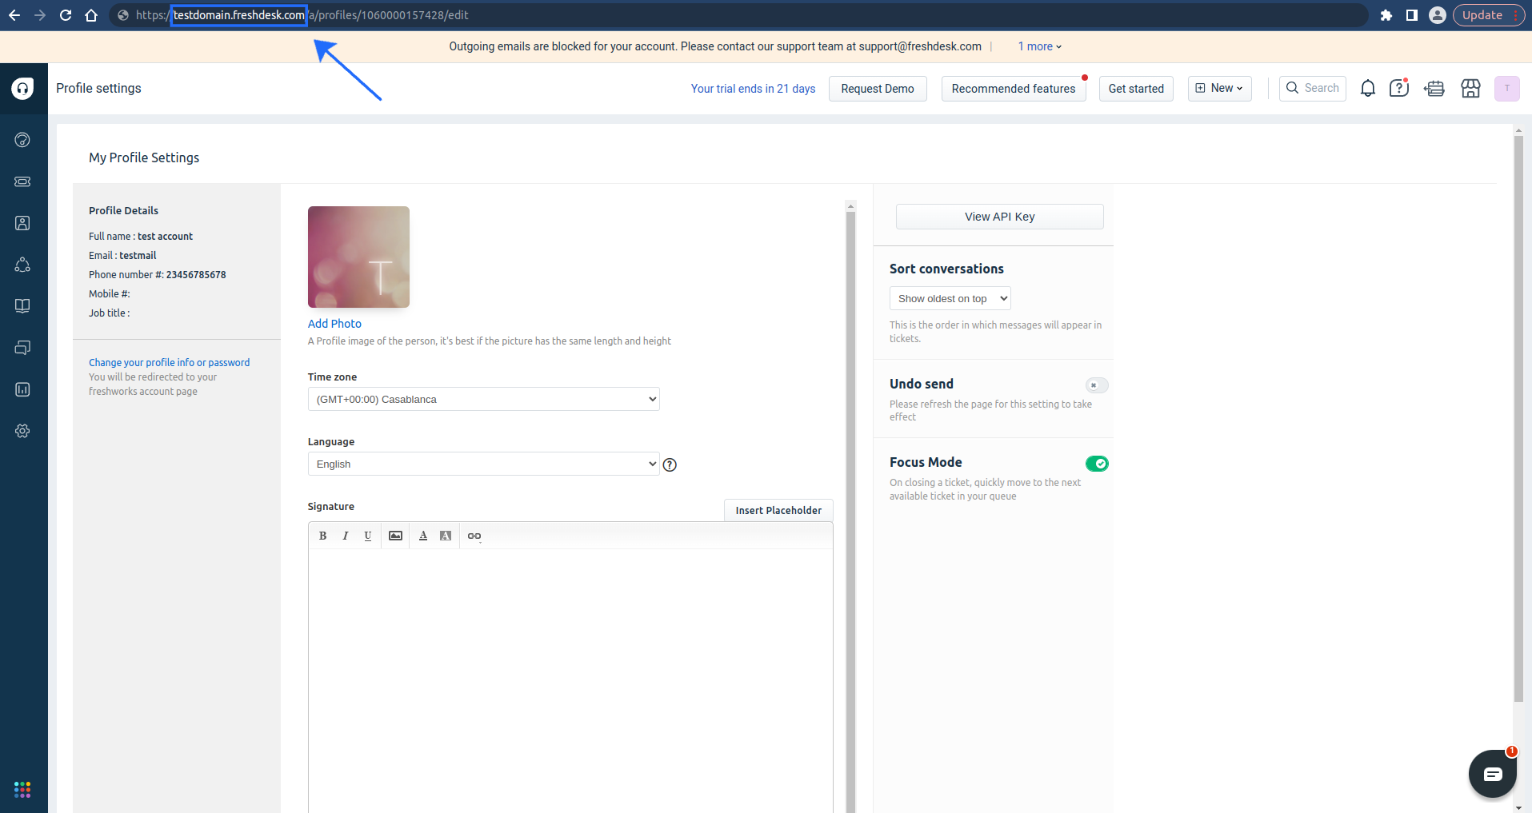Click the insert link icon in signature editor

pyautogui.click(x=474, y=536)
